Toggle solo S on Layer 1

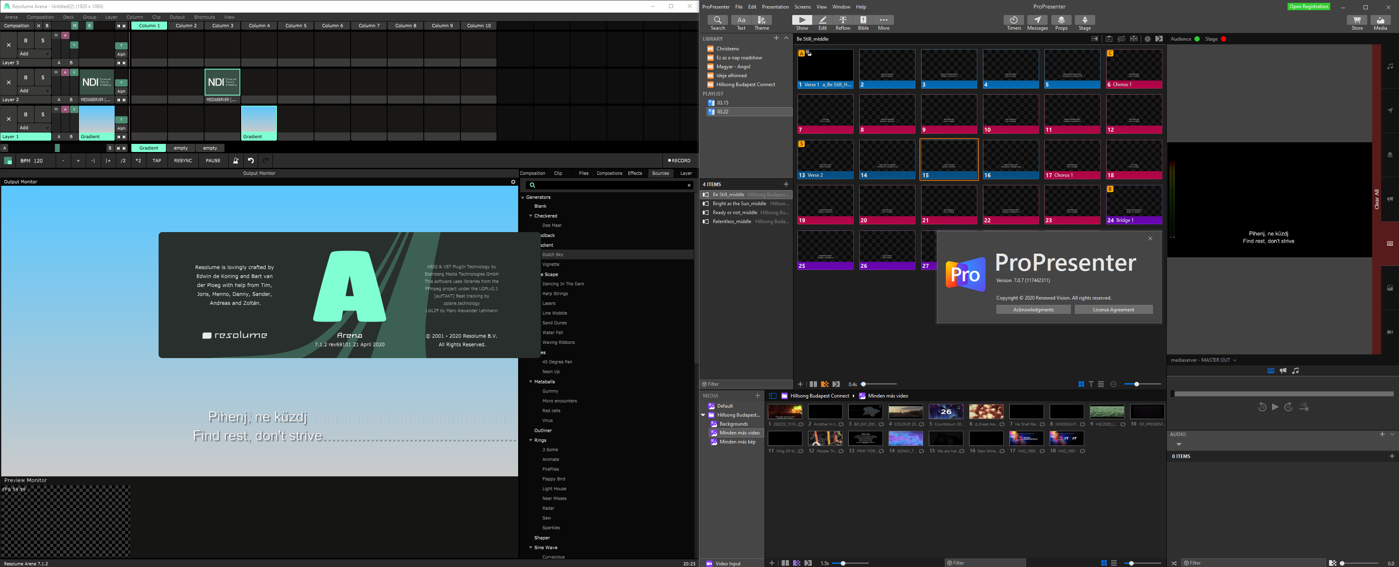tap(42, 115)
